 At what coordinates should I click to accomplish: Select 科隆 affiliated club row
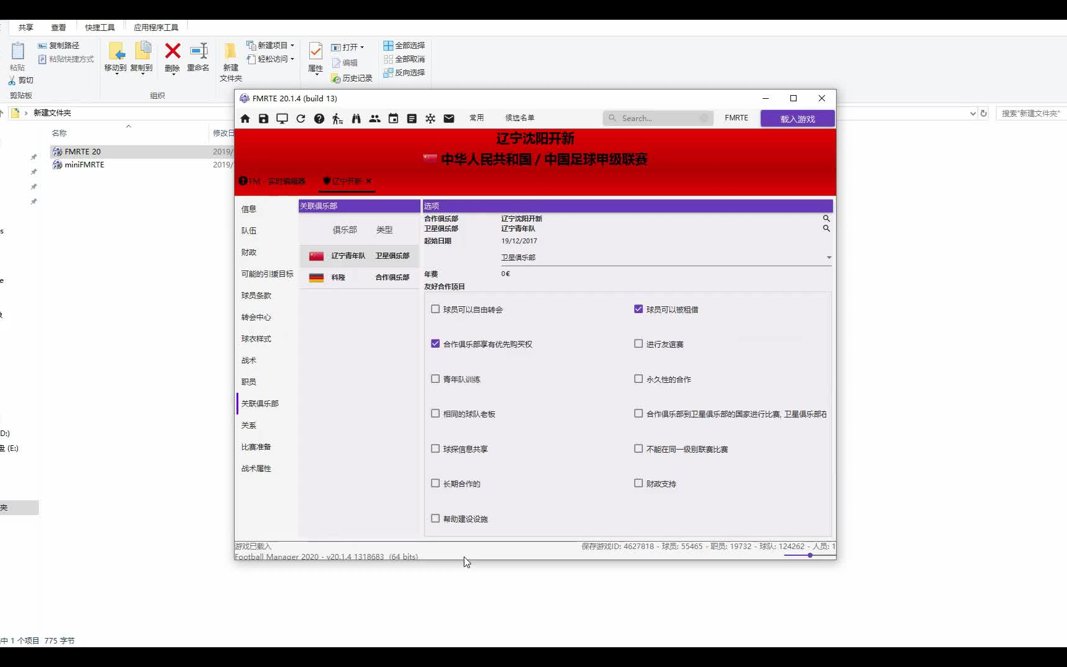(x=359, y=277)
